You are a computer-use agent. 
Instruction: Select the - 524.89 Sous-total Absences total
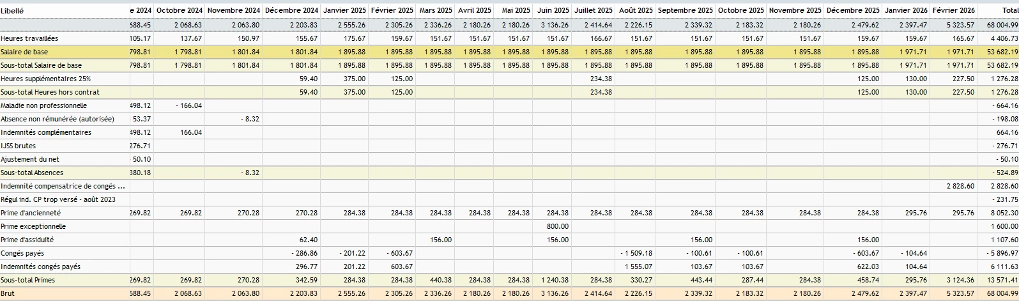(1006, 173)
